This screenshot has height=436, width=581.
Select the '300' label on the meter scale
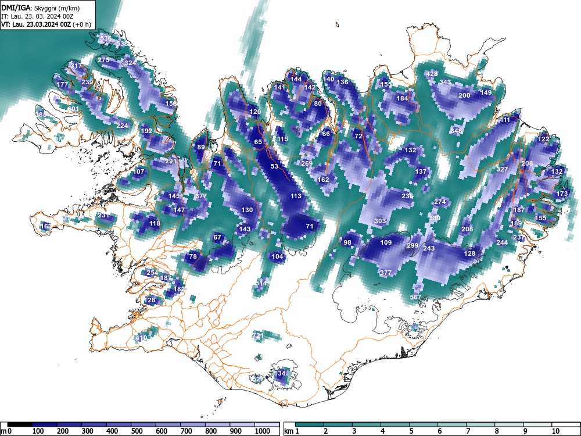tap(88, 431)
